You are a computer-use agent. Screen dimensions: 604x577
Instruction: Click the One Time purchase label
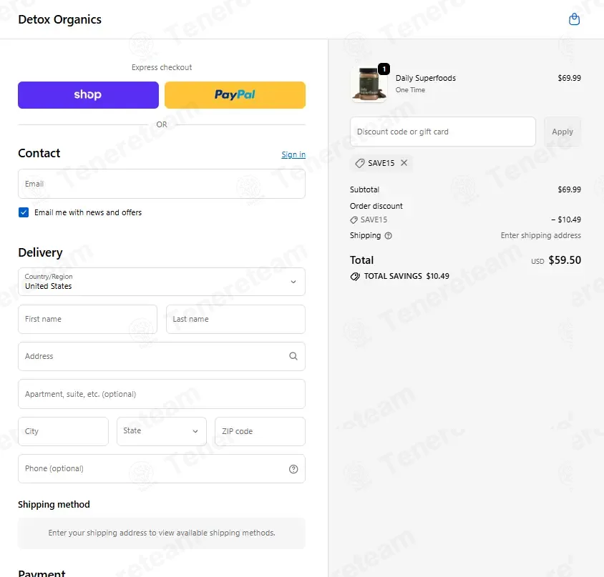tap(410, 89)
